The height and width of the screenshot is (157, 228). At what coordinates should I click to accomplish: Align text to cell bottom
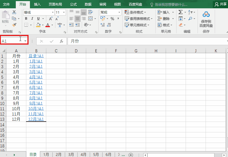coord(84,12)
